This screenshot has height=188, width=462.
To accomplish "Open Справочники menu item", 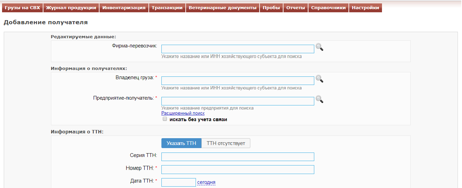I will click(x=328, y=8).
